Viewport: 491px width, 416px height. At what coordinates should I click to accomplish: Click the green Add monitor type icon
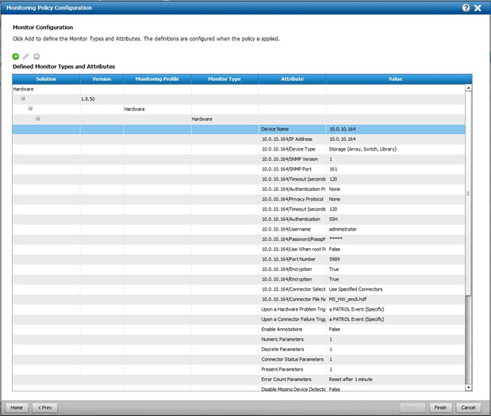coord(16,57)
